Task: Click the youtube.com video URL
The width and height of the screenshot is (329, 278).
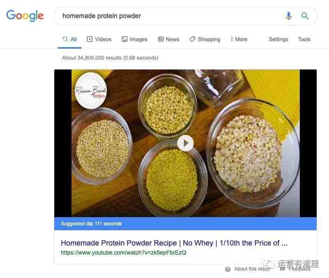Action: (123, 253)
